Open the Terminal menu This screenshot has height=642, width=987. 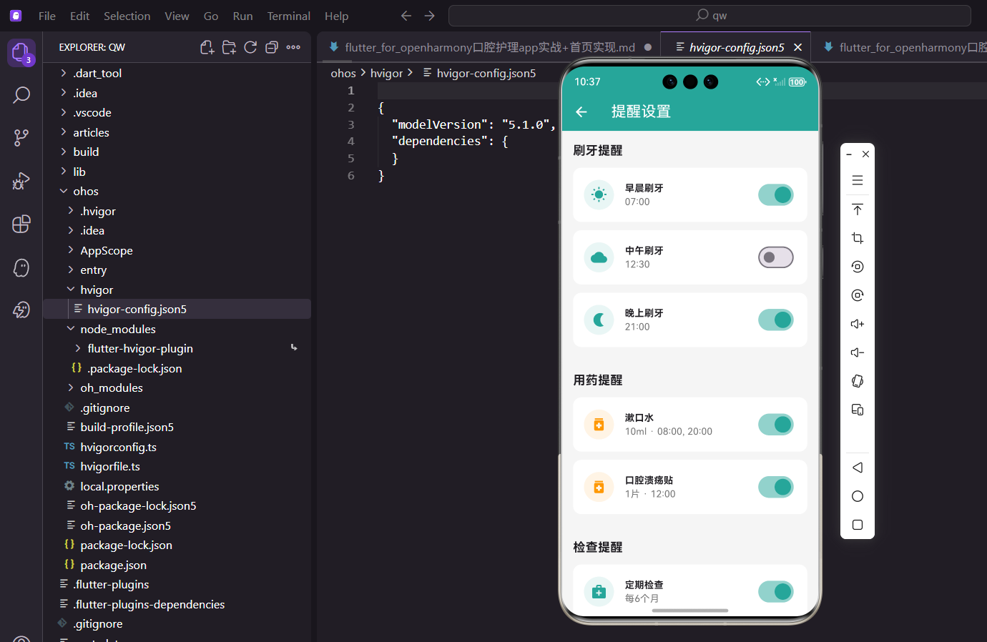288,16
